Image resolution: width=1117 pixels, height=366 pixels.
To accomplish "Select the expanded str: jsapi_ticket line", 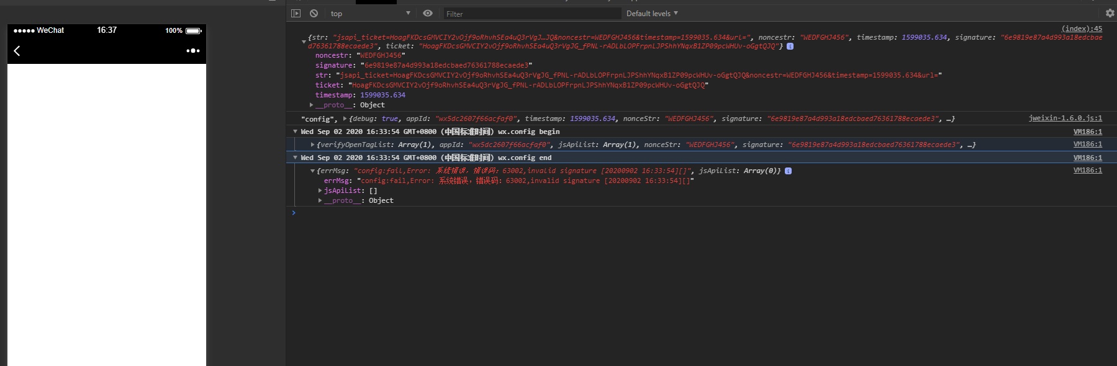I will pyautogui.click(x=628, y=75).
